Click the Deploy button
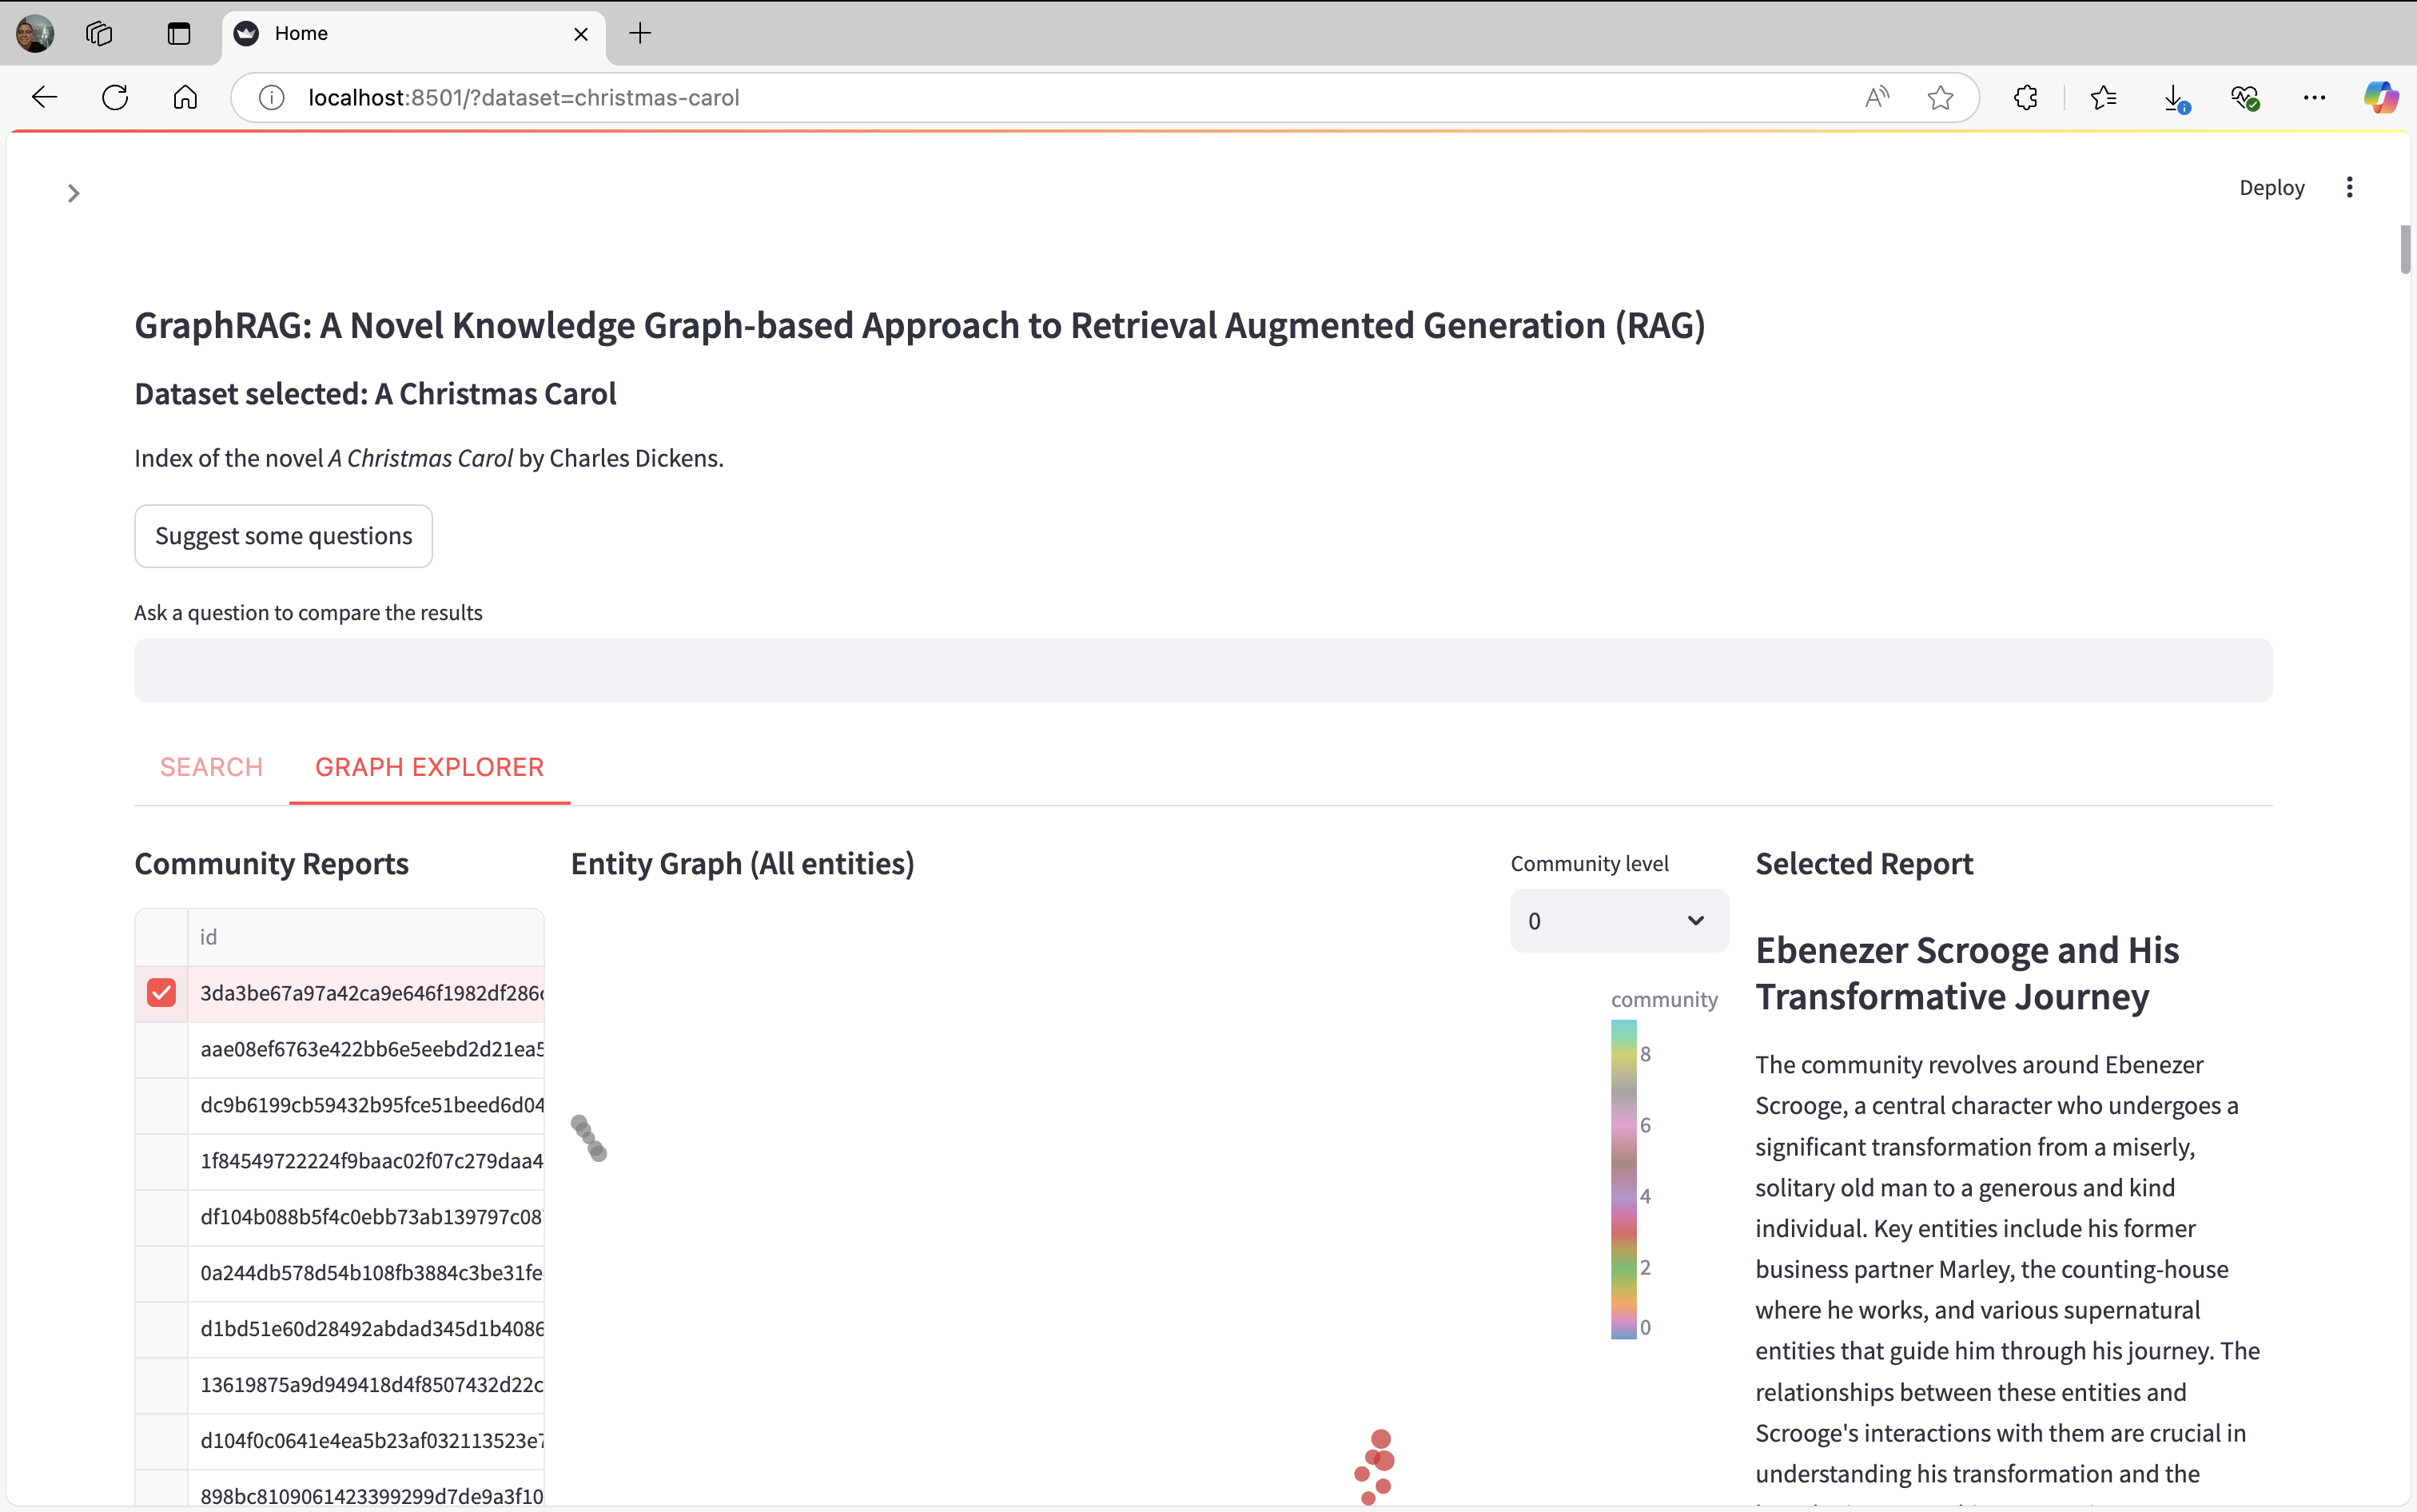2417x1512 pixels. (2271, 187)
